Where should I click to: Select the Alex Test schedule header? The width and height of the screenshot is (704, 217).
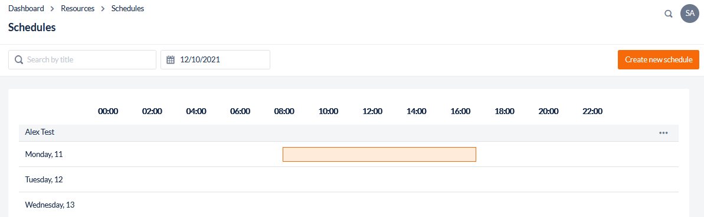tap(348, 133)
